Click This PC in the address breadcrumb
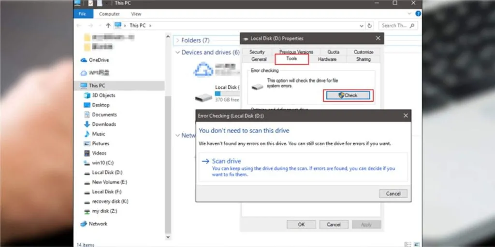495x247 pixels. [138, 26]
